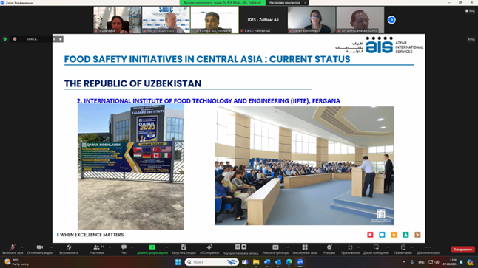Click red square slide navigation icon
478x268 pixels.
[x=370, y=235]
